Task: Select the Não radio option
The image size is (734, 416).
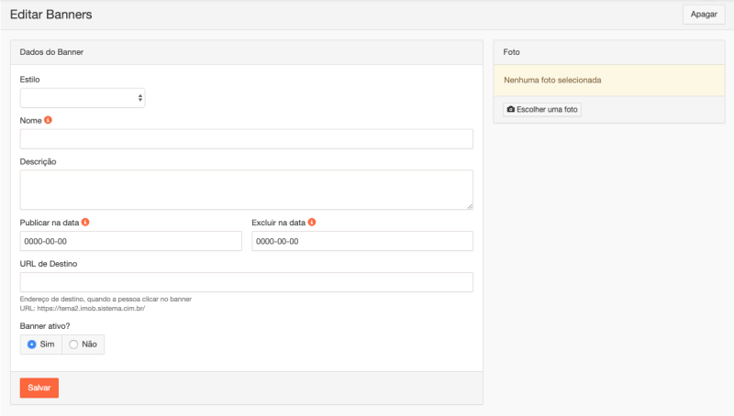Action: (73, 345)
